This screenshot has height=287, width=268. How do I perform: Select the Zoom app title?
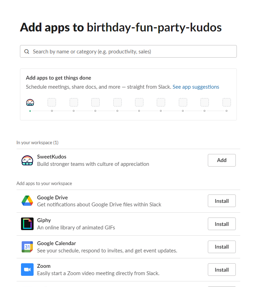coord(44,266)
